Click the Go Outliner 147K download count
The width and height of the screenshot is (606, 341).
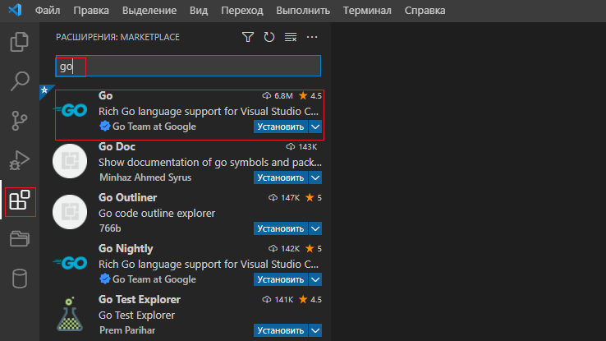[x=284, y=197]
